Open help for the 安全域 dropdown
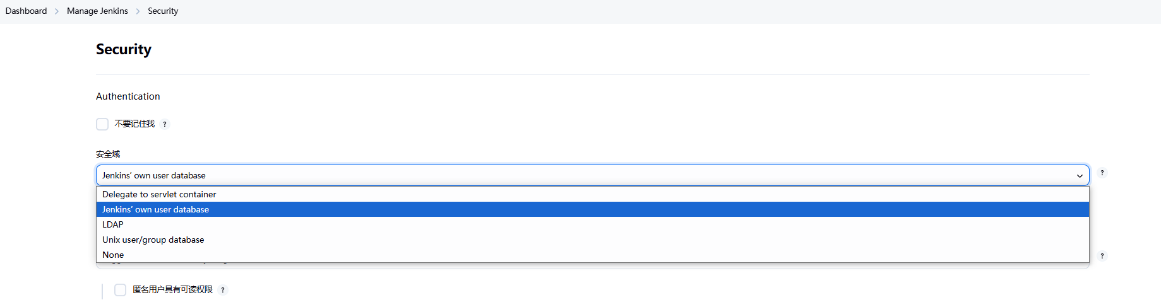Screen dimensions: 1161x307 pyautogui.click(x=1102, y=173)
